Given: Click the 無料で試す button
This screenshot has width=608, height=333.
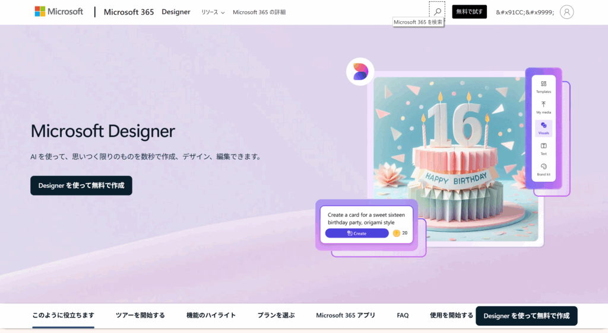Looking at the screenshot, I should pyautogui.click(x=469, y=12).
